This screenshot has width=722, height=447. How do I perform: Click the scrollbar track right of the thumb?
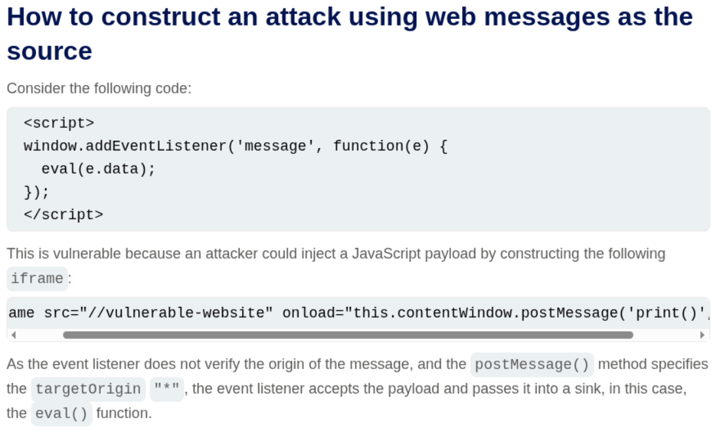(x=664, y=335)
